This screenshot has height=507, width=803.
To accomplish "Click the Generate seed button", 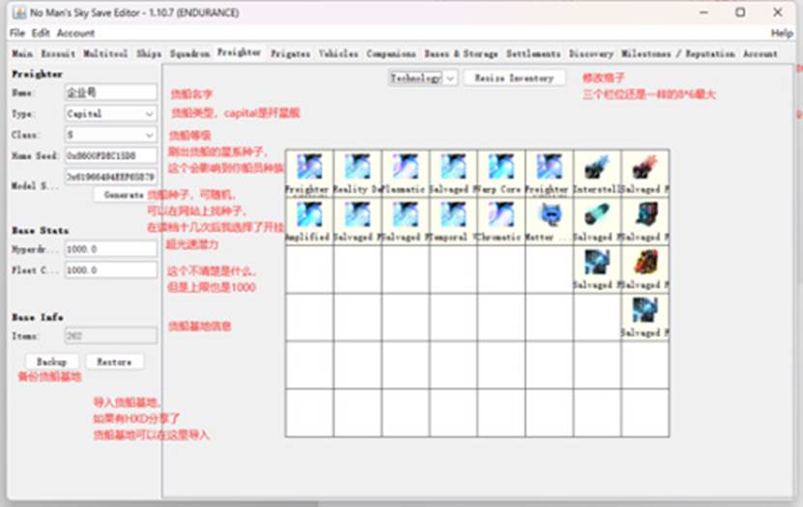I will 124,195.
